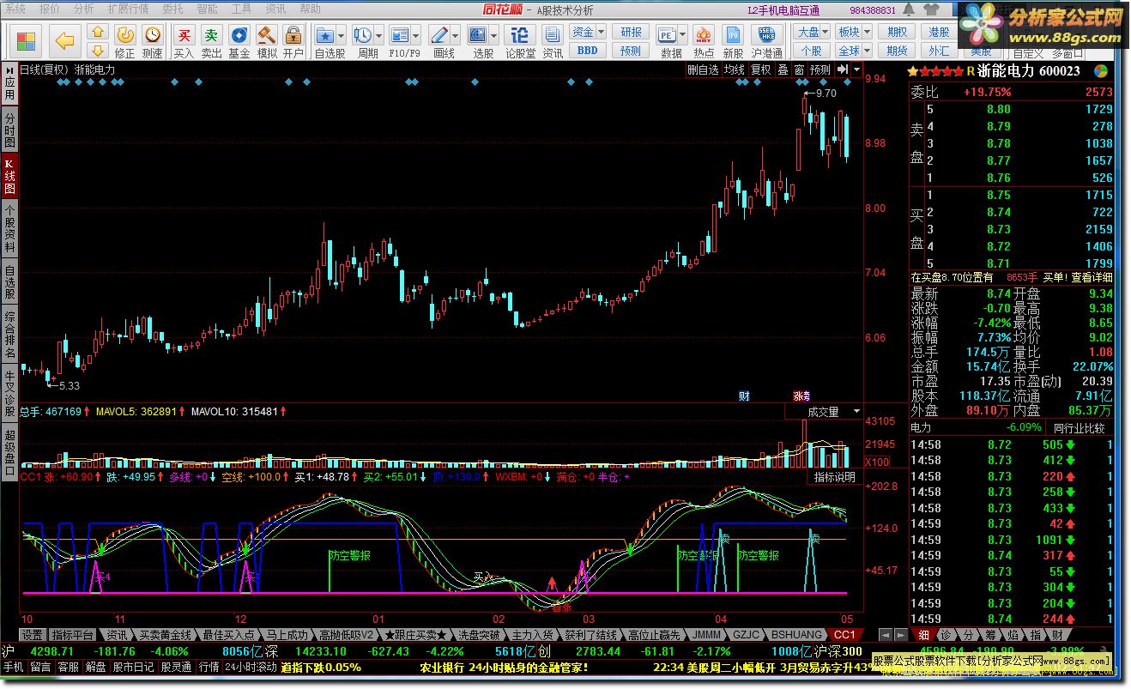The width and height of the screenshot is (1131, 689).
Task: Click the pie chart icon beside 600023
Action: pos(1101,71)
